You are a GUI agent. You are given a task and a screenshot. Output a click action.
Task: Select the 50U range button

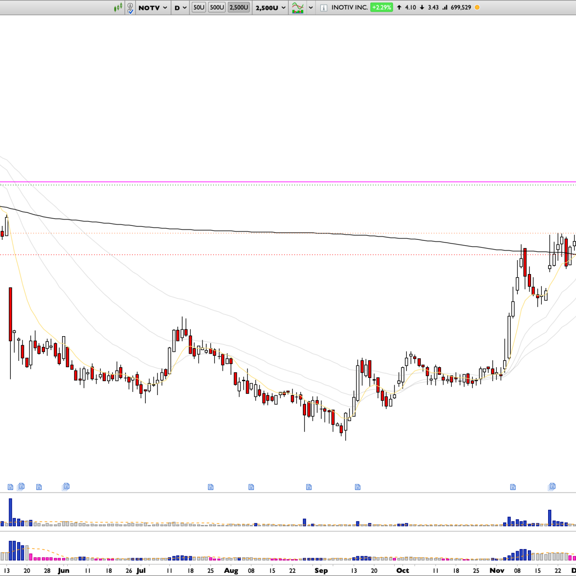point(198,7)
